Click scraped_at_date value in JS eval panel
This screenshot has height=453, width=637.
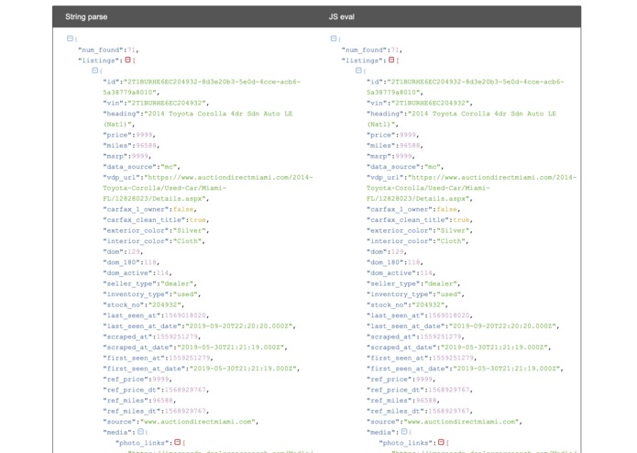pyautogui.click(x=495, y=348)
